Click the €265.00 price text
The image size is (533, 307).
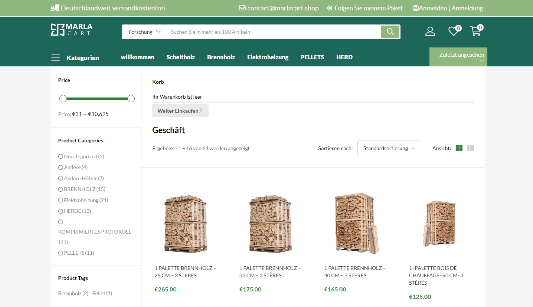click(x=166, y=289)
